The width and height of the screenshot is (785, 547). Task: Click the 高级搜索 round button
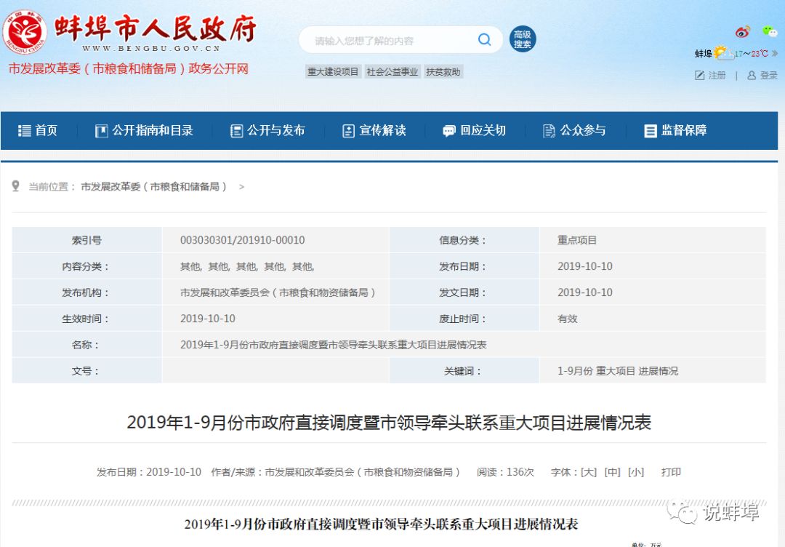(x=522, y=39)
